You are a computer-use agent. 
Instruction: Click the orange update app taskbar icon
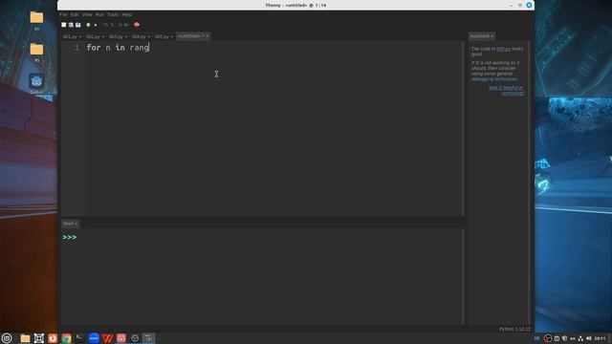(x=53, y=338)
